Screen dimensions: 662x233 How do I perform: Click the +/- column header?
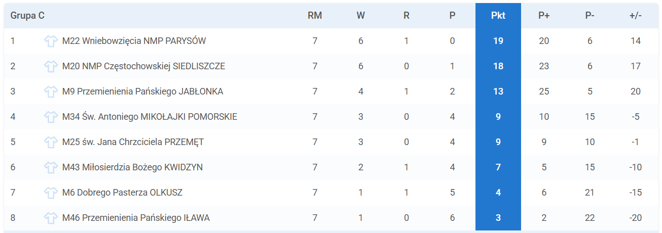coord(636,16)
